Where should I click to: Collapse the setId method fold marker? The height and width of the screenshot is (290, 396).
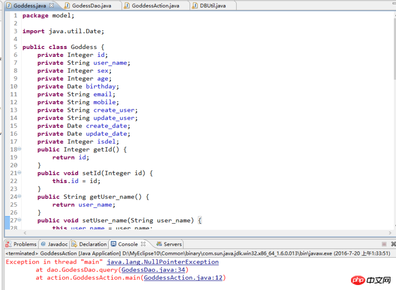click(x=19, y=173)
